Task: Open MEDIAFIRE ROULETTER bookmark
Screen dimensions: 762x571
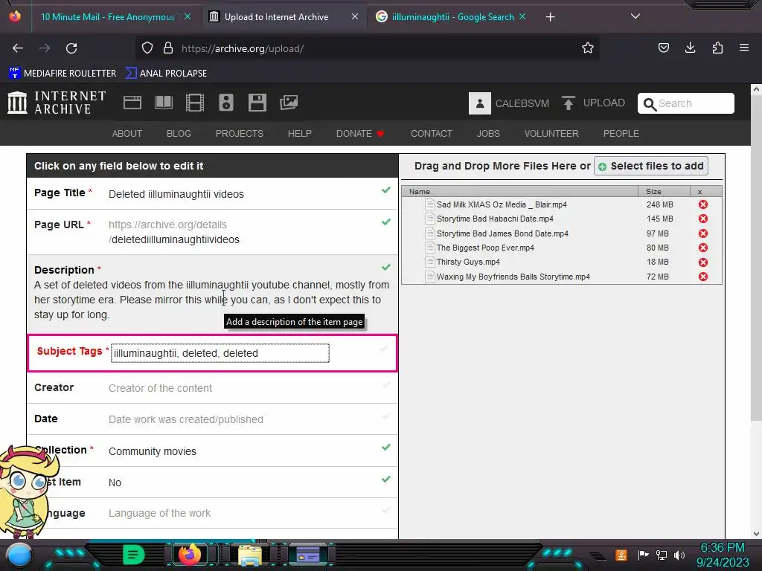Action: [63, 74]
